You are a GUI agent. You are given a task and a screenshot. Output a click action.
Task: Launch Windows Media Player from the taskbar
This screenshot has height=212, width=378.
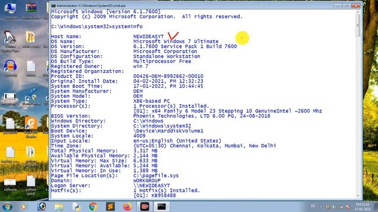tap(24, 207)
